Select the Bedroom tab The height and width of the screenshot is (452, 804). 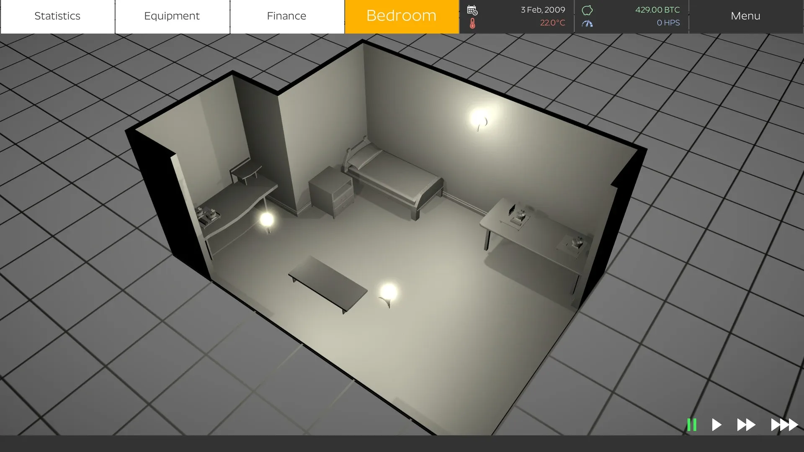pyautogui.click(x=401, y=16)
